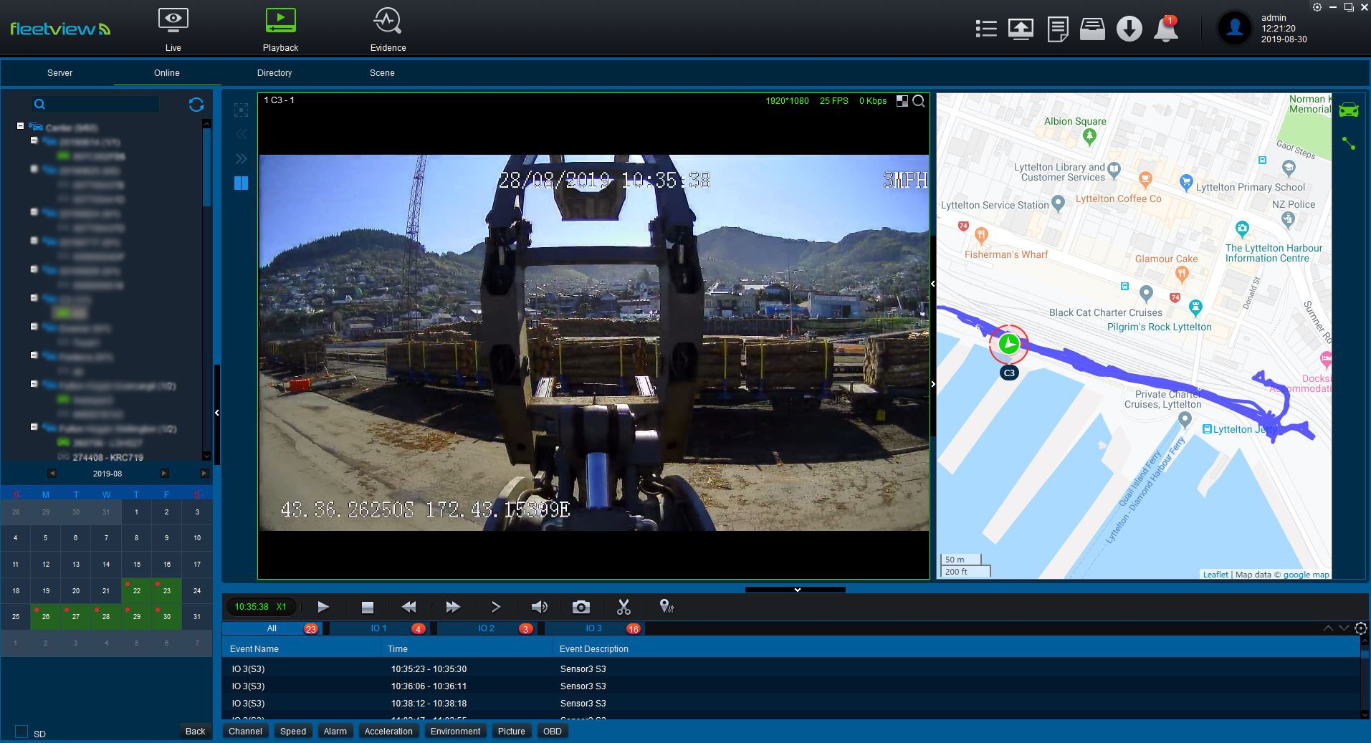Screen dimensions: 1371x743
Task: Go to the next month in calendar
Action: coord(164,473)
